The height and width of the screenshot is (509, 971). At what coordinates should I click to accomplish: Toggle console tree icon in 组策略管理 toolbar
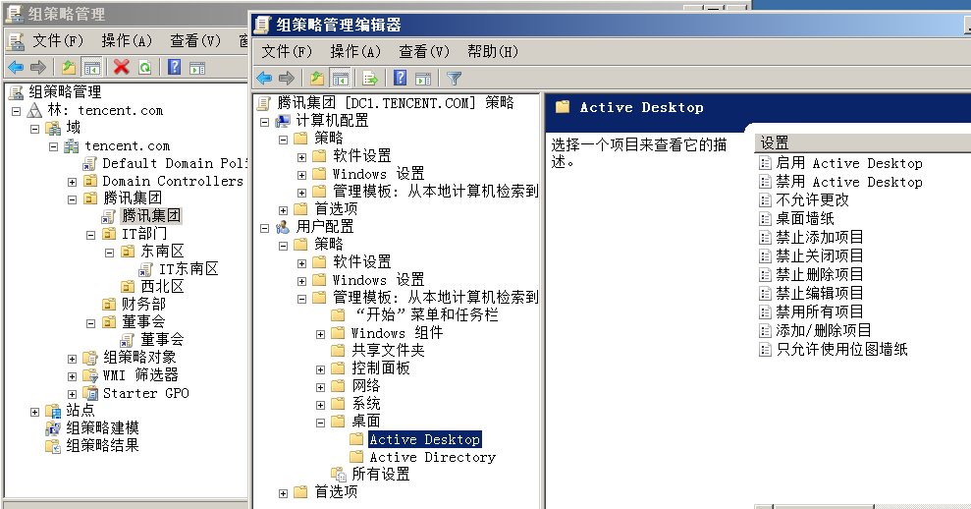[x=91, y=67]
